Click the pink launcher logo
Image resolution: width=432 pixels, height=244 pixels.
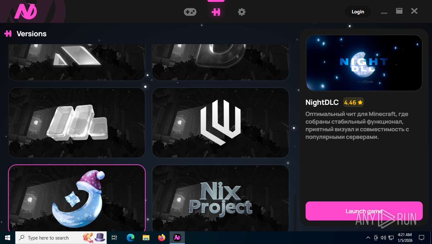(26, 12)
